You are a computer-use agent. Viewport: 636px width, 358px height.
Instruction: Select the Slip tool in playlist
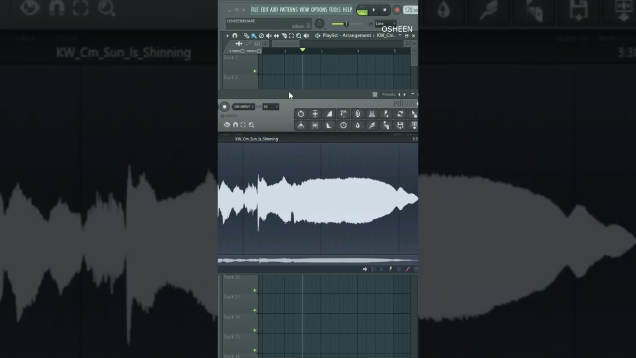click(276, 36)
